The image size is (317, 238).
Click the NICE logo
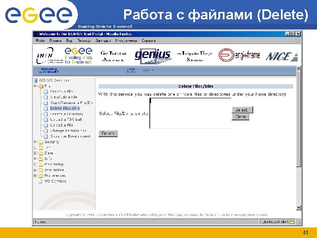(x=282, y=56)
